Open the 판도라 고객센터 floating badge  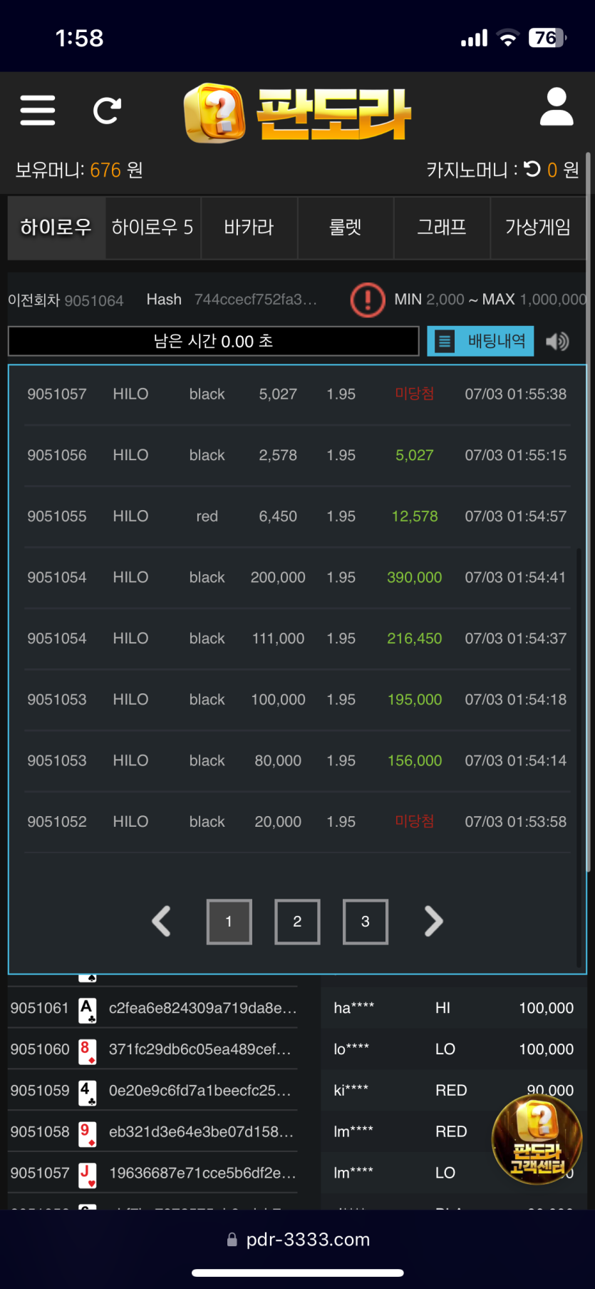537,1139
